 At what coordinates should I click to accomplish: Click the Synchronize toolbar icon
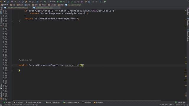pos(8,2)
